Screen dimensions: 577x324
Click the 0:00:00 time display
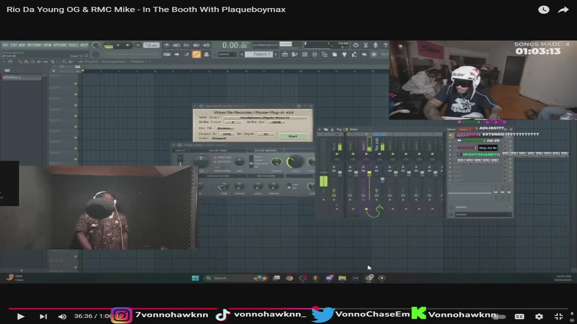pyautogui.click(x=235, y=45)
